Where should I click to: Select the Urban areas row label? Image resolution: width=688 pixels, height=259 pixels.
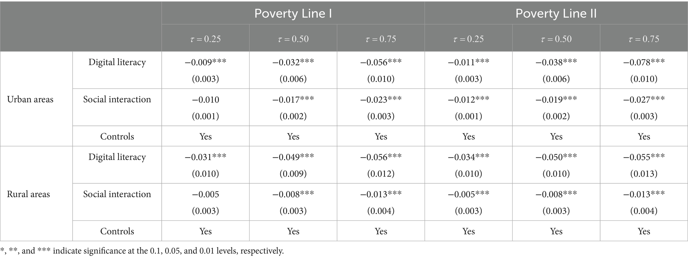point(30,99)
